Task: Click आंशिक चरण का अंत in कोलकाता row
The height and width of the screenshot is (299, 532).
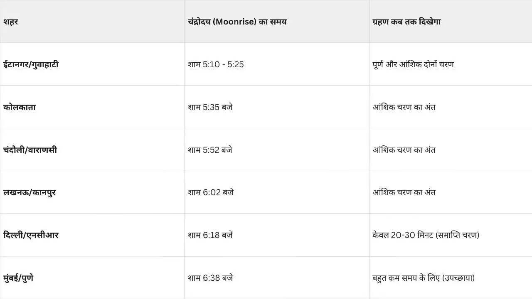Action: (404, 107)
